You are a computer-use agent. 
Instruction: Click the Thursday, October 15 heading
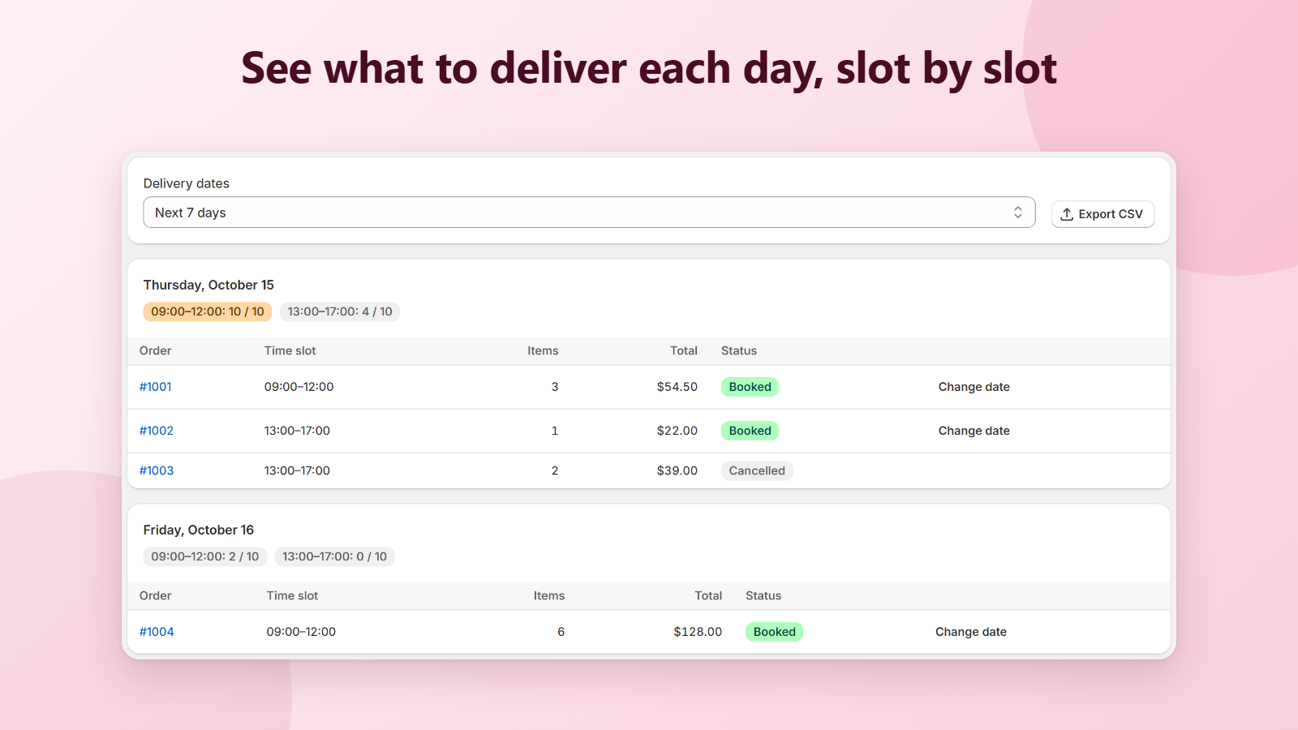click(208, 285)
